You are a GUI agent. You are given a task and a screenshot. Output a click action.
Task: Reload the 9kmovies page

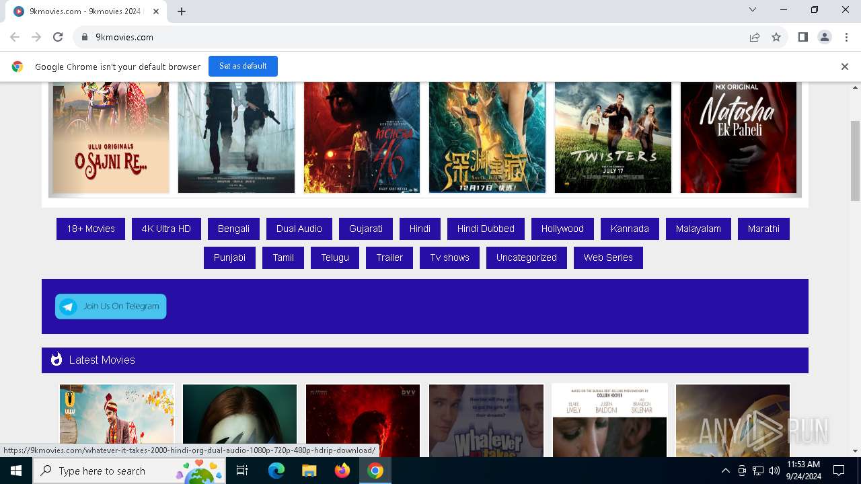tap(58, 37)
